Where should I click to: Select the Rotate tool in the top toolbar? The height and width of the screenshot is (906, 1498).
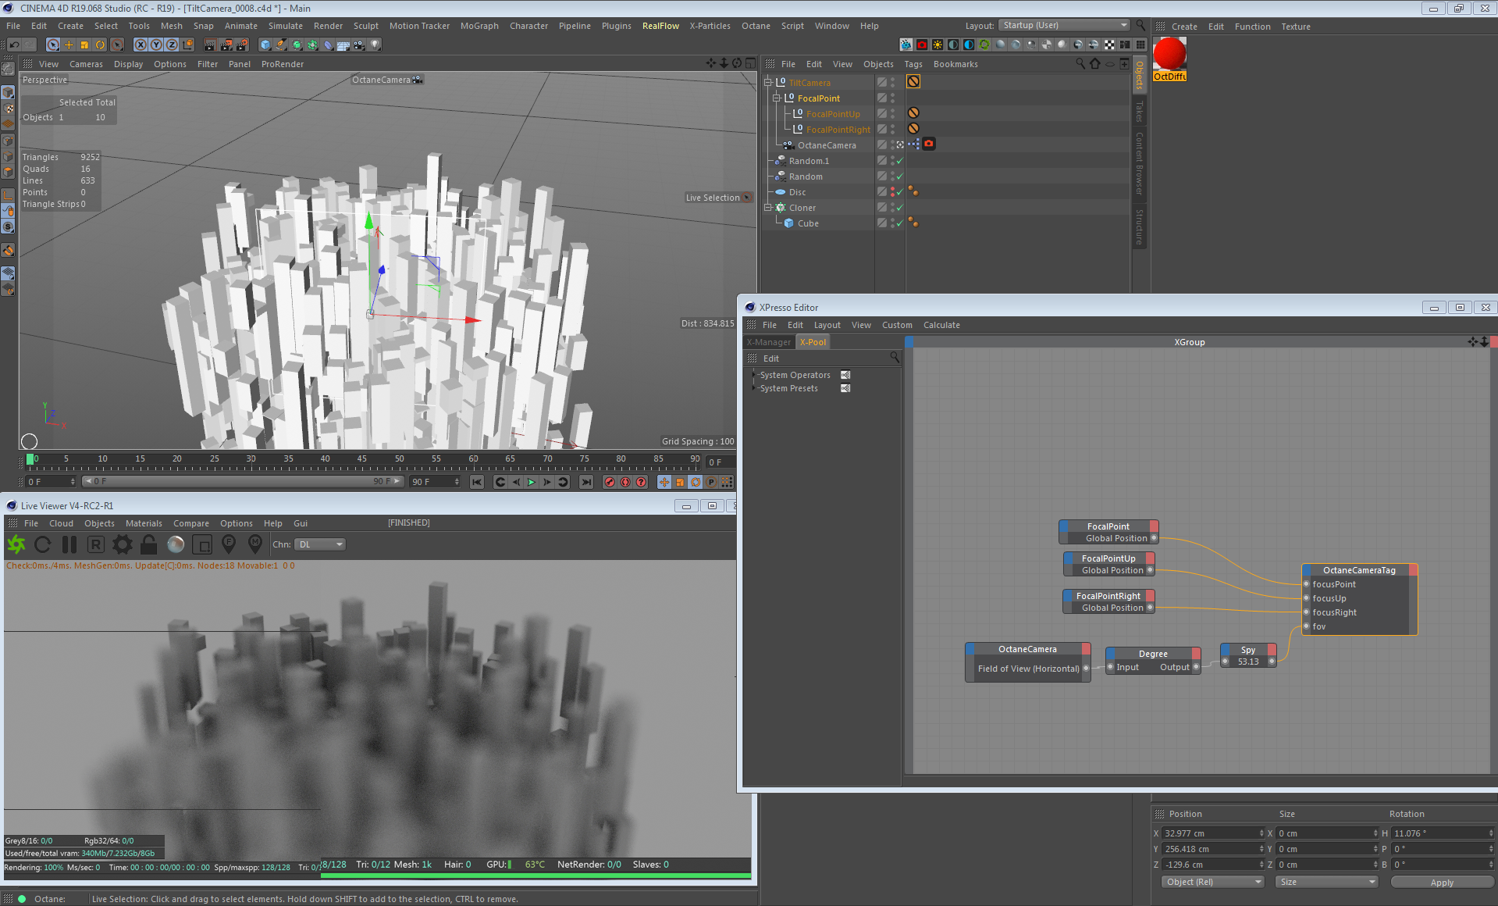pyautogui.click(x=100, y=45)
